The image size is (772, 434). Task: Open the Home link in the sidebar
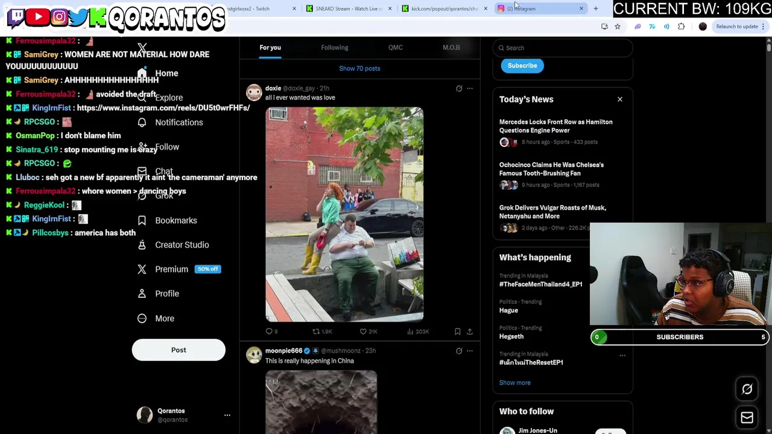157,74
